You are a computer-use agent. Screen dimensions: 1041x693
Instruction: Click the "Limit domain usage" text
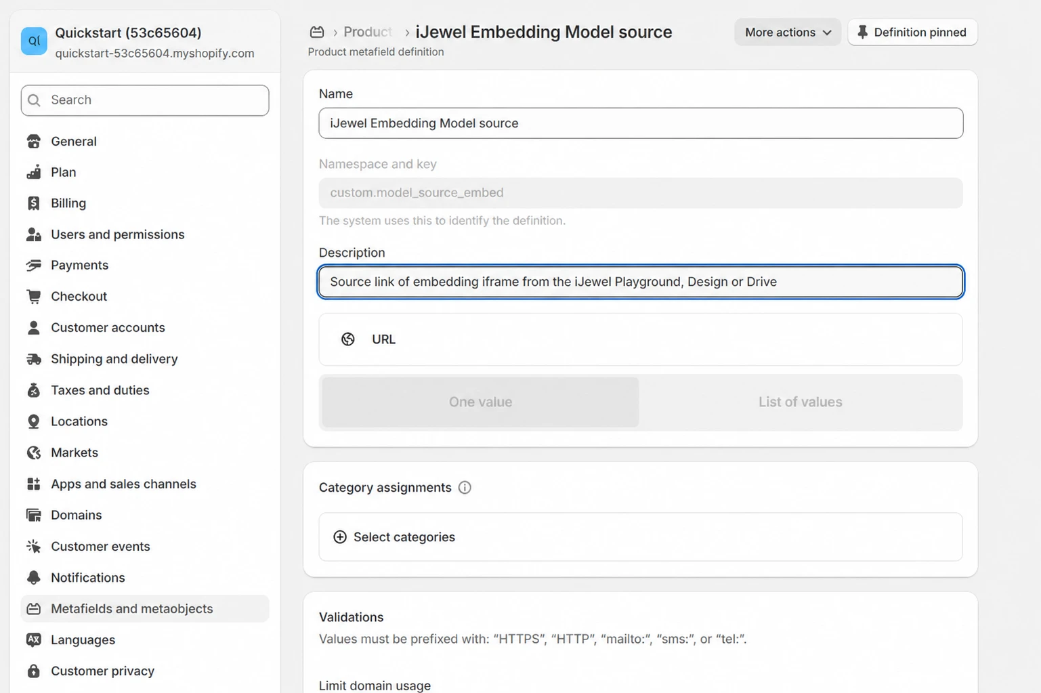click(x=375, y=686)
